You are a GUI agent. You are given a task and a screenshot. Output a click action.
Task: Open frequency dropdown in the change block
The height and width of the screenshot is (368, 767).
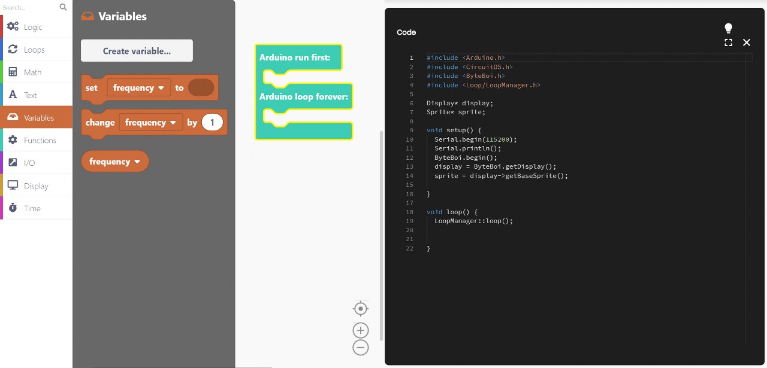click(x=151, y=123)
